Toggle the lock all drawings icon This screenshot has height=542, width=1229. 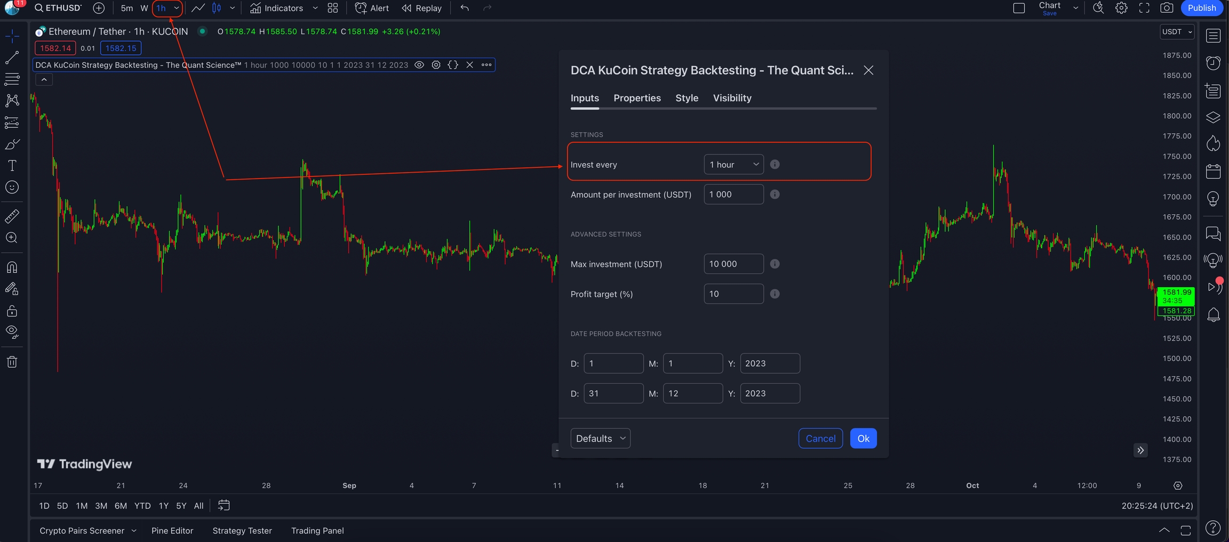pyautogui.click(x=12, y=311)
